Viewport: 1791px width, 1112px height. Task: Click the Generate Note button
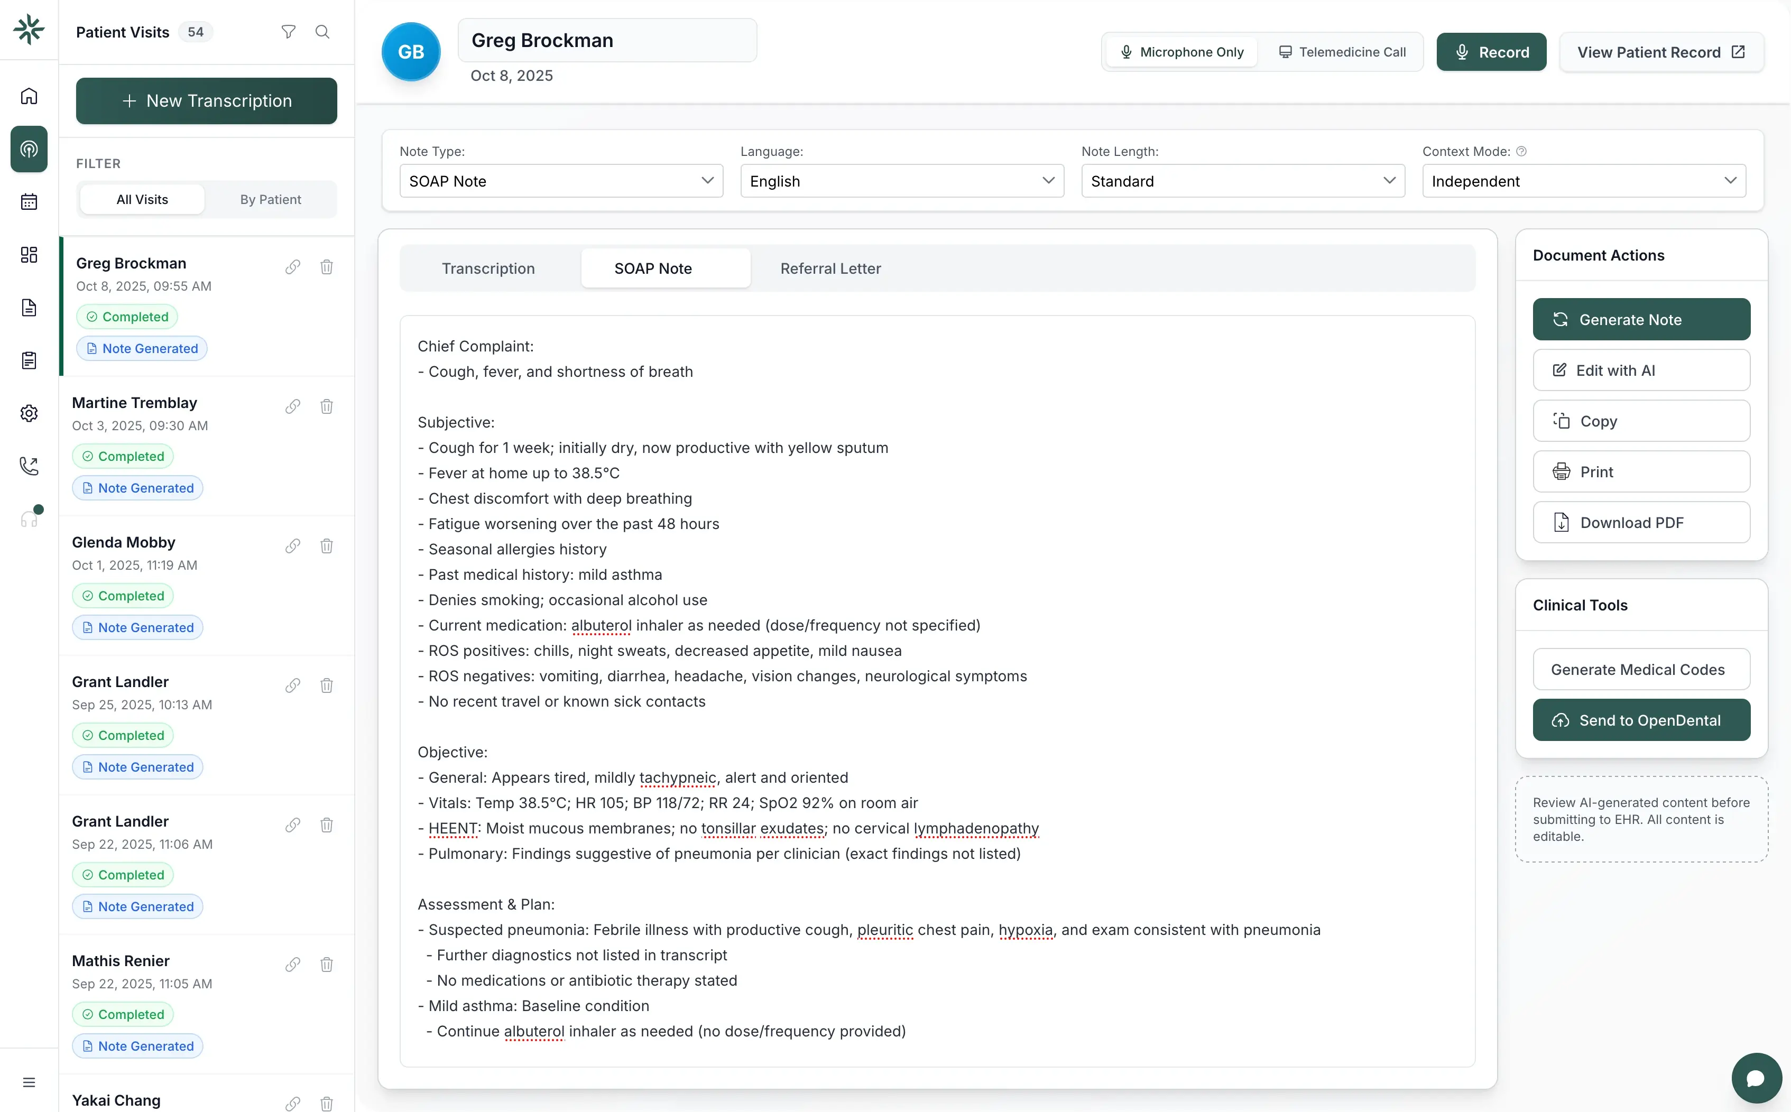click(1641, 319)
